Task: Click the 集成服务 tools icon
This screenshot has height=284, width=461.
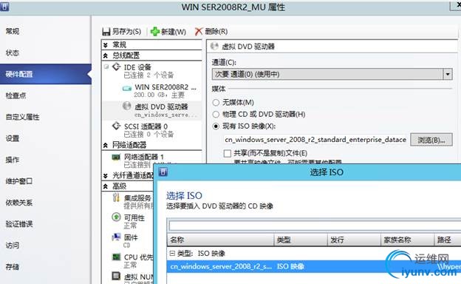Action: pyautogui.click(x=117, y=197)
